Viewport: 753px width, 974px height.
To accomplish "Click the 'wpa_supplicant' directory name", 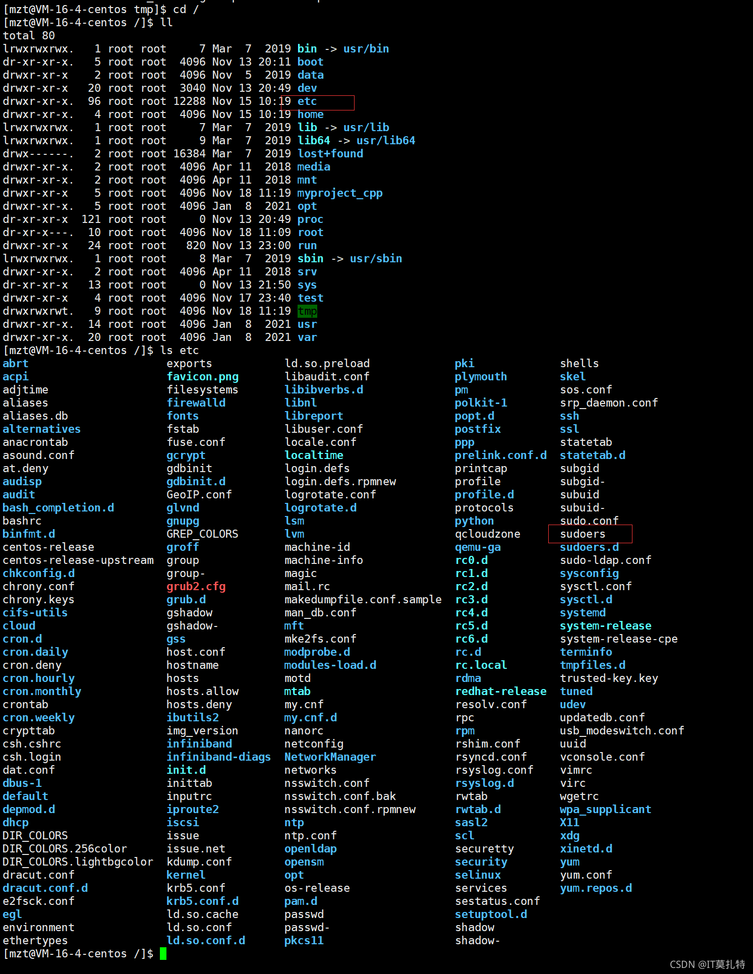I will [605, 810].
